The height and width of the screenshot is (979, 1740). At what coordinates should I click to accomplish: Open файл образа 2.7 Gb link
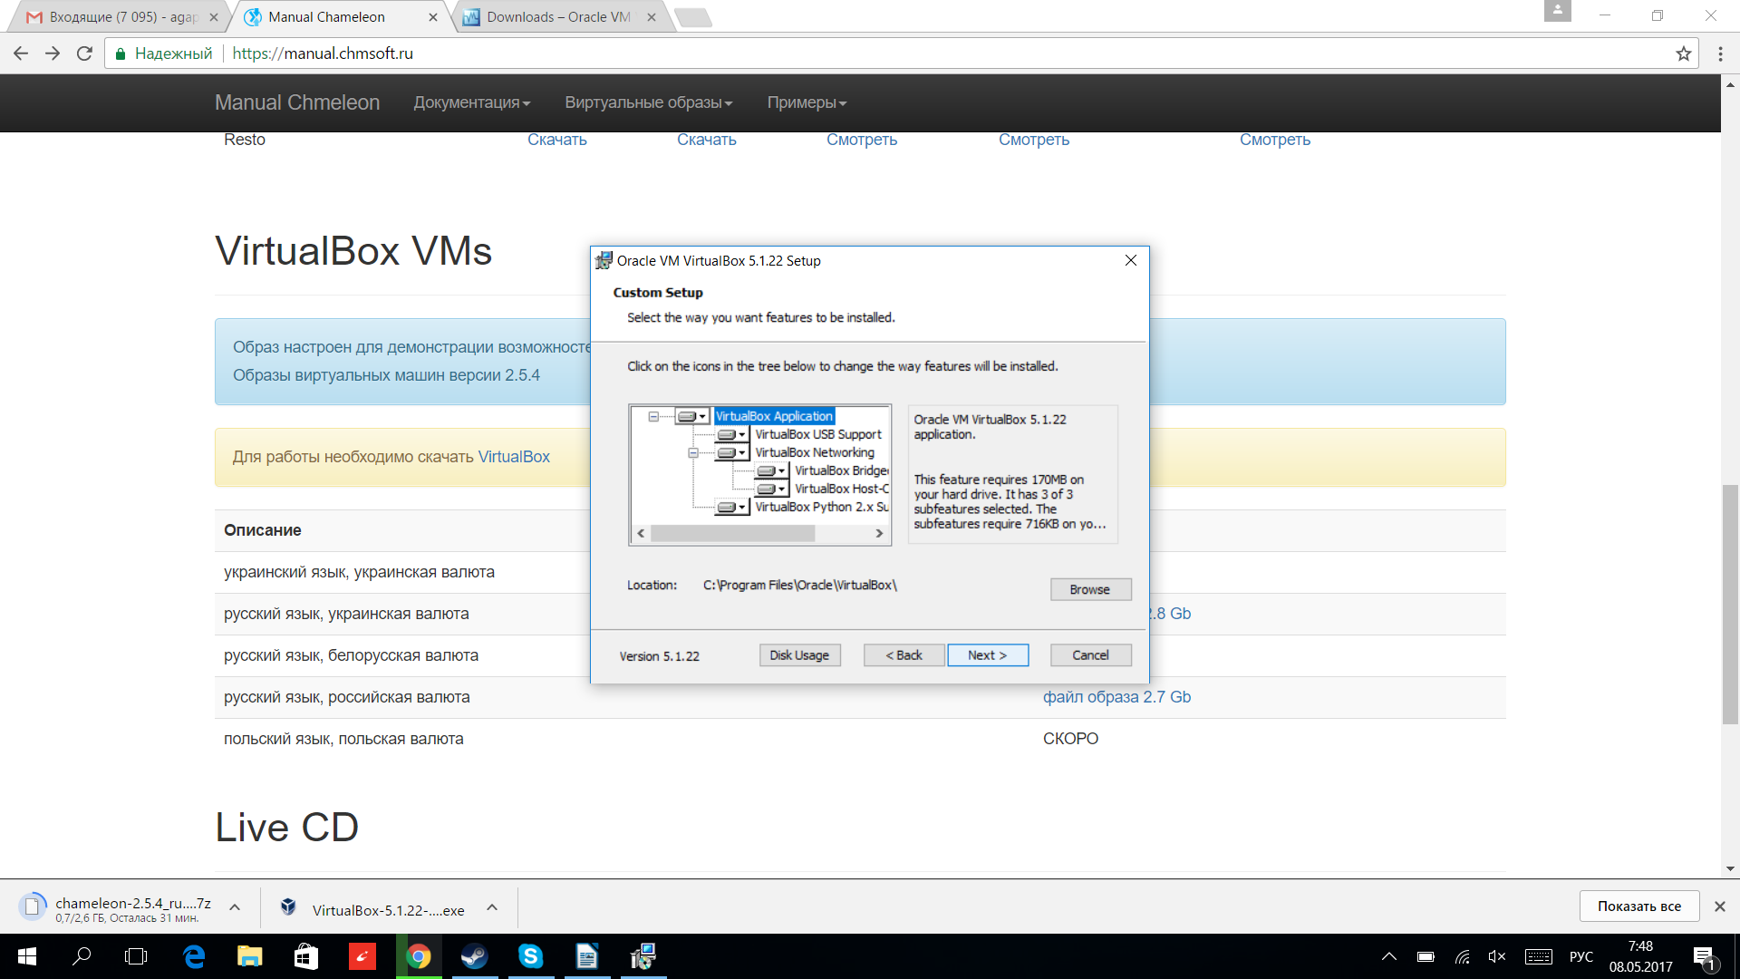pyautogui.click(x=1116, y=697)
